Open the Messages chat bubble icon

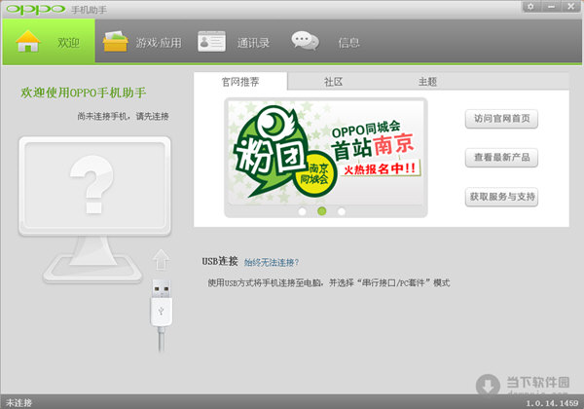(305, 41)
